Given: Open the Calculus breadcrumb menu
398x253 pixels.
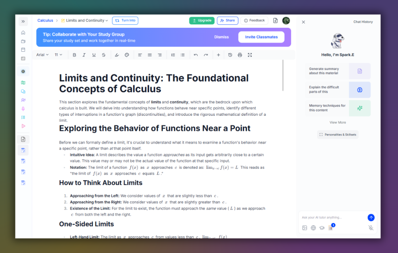Looking at the screenshot, I should pyautogui.click(x=45, y=20).
